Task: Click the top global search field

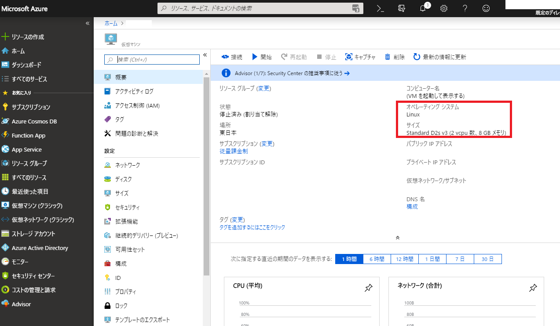Action: pyautogui.click(x=260, y=8)
